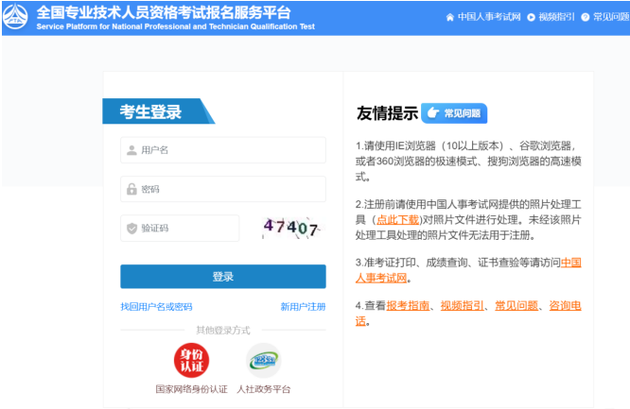Click the question icon beside 常见问题 in header
Image resolution: width=630 pixels, height=409 pixels.
(586, 17)
